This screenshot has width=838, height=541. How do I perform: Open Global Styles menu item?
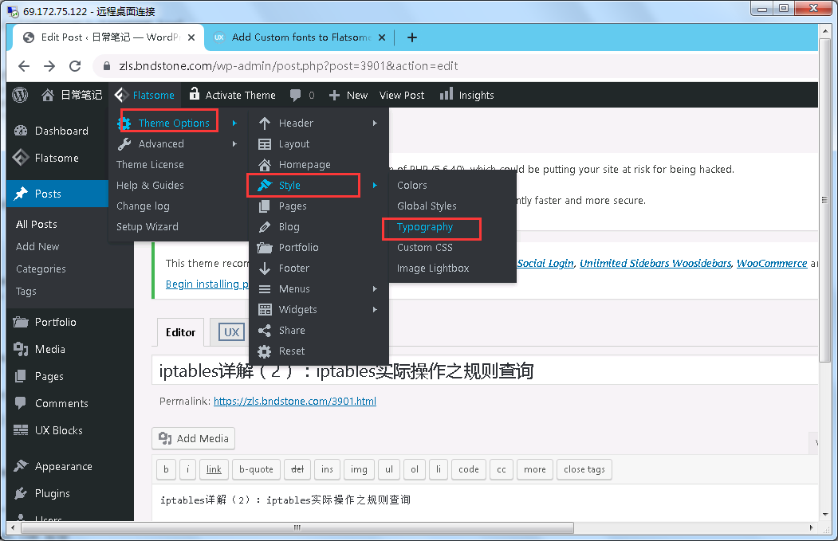[427, 206]
